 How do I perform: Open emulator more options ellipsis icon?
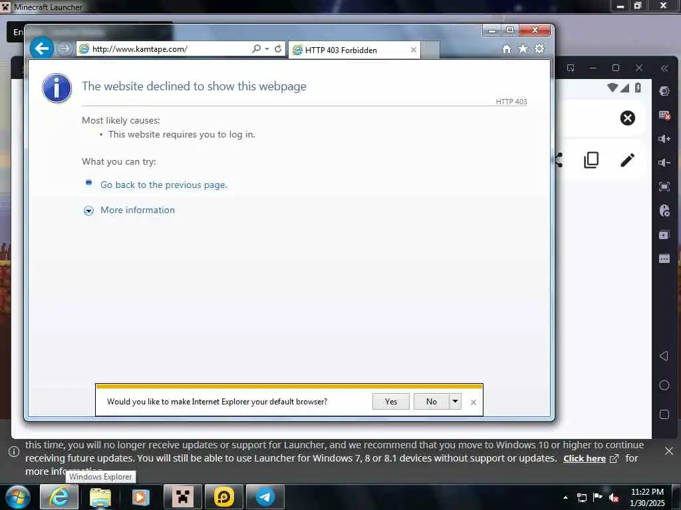click(x=664, y=259)
